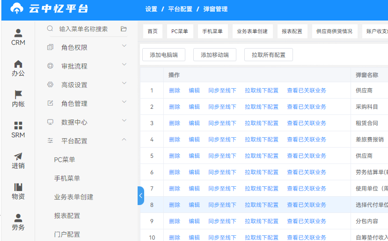Click the 平台配置 breadcrumb
This screenshot has width=388, height=241.
coord(180,9)
